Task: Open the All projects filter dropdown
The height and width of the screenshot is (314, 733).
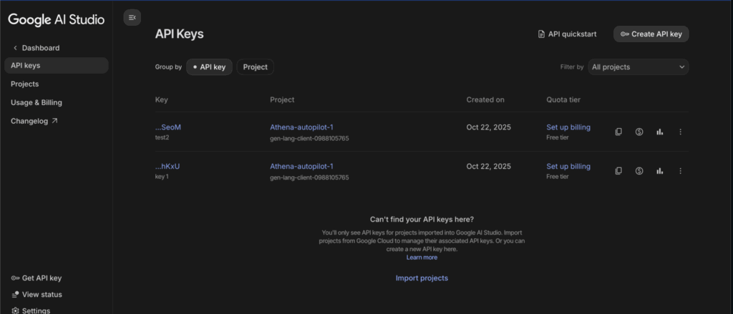Action: (x=638, y=67)
